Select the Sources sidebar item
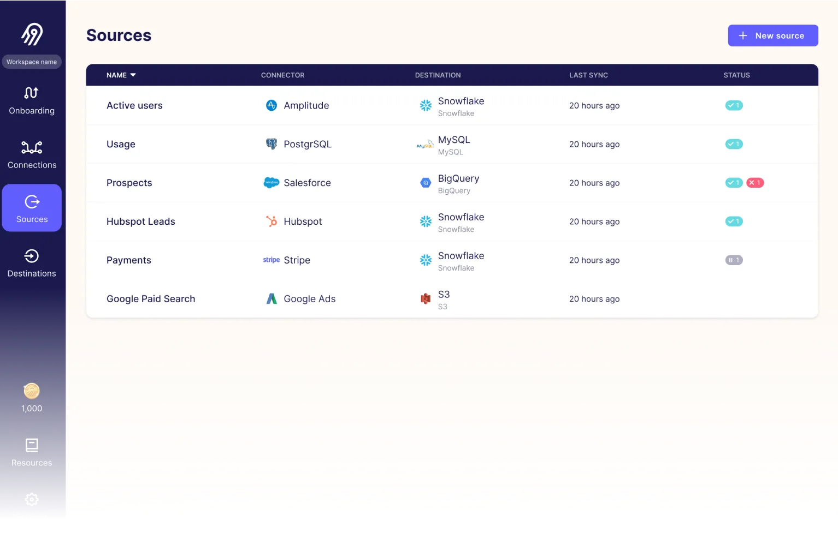 tap(32, 208)
